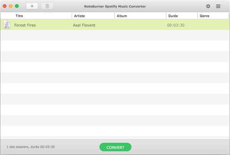Sort by the Album column header
The height and width of the screenshot is (155, 230).
[x=122, y=16]
